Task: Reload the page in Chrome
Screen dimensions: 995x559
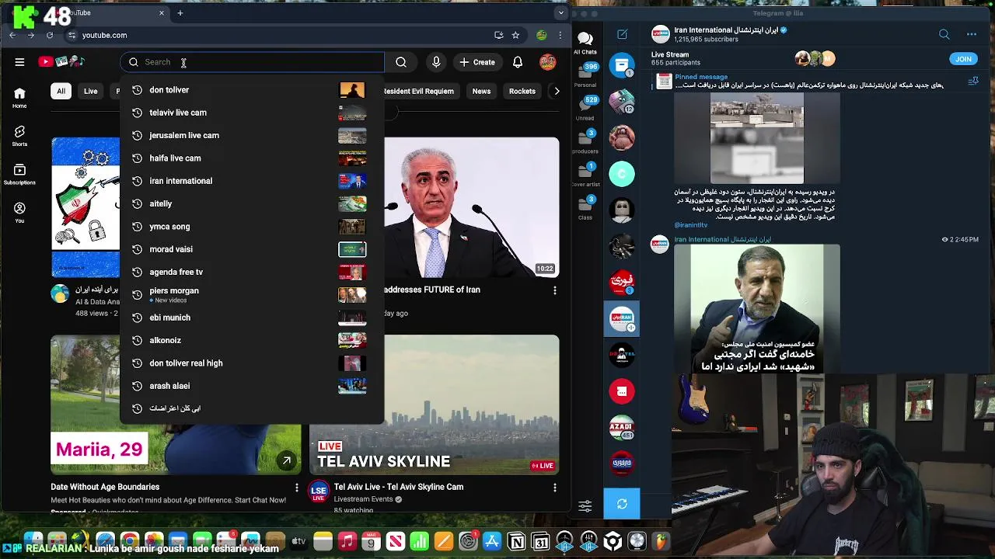Action: pyautogui.click(x=50, y=35)
